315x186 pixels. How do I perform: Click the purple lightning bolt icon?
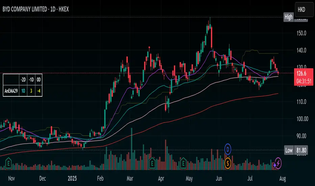[x=278, y=163]
